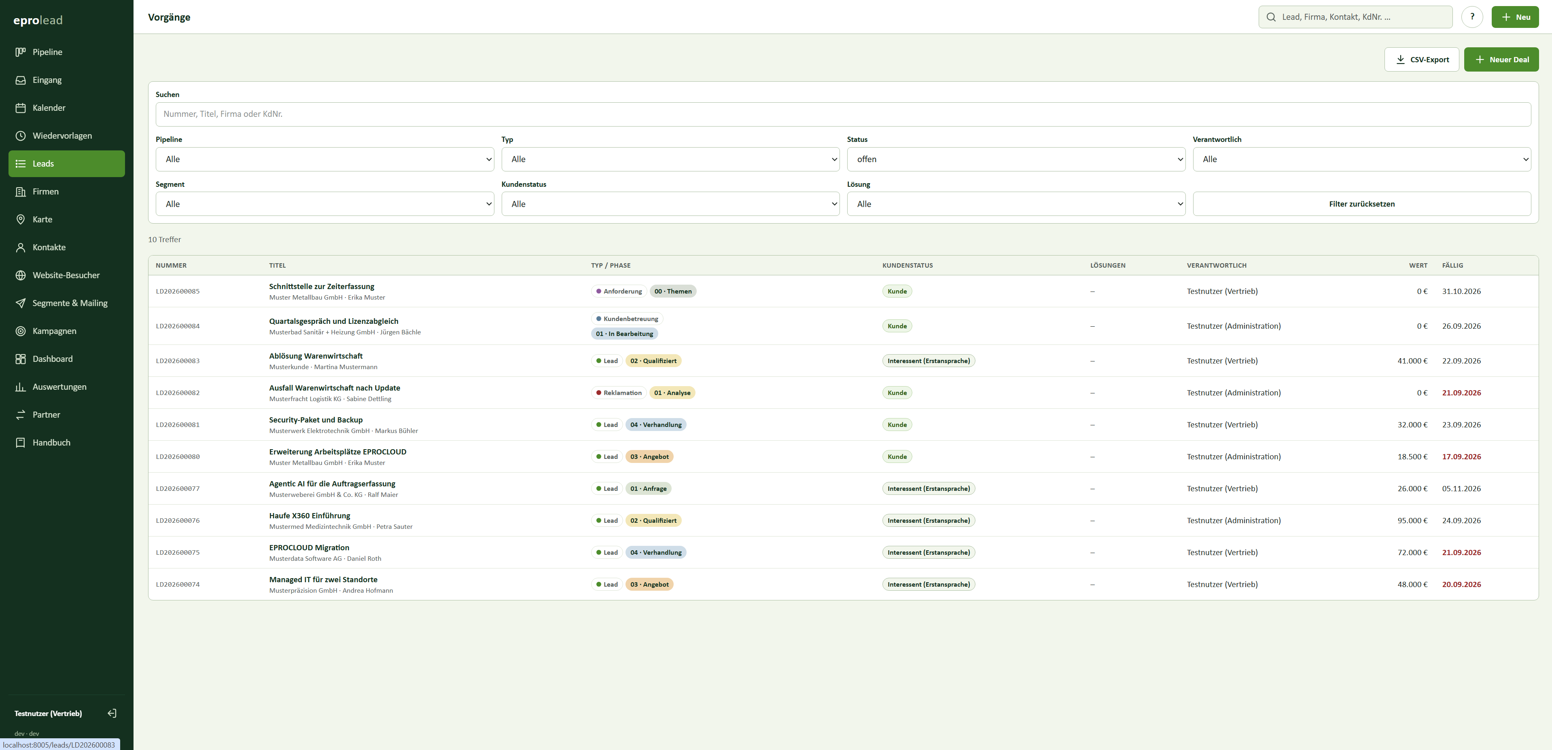Click the Karte map pin icon
This screenshot has width=1552, height=750.
[21, 219]
